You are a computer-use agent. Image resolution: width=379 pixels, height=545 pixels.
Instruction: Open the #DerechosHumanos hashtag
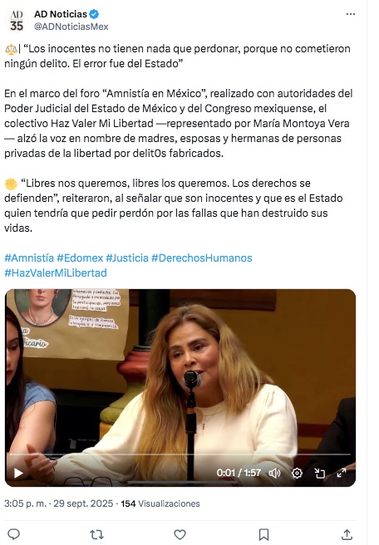[x=202, y=258]
